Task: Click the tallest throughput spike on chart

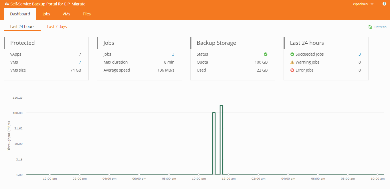Action: click(221, 106)
